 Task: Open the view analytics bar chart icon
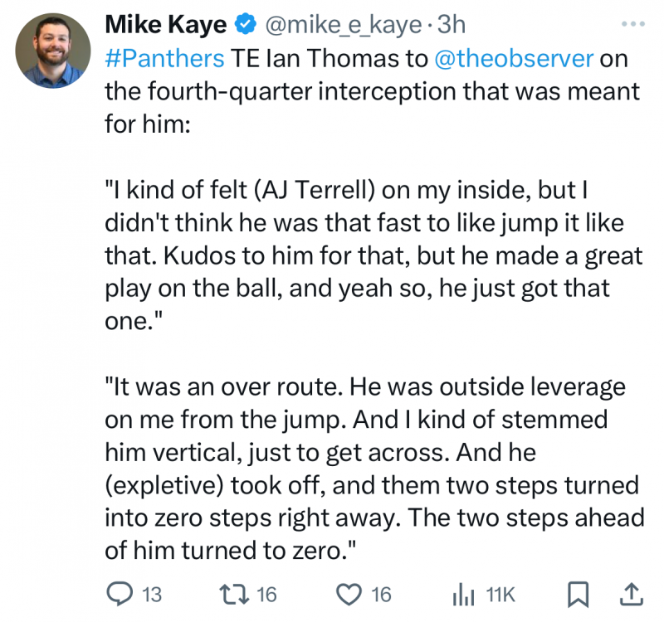[461, 594]
